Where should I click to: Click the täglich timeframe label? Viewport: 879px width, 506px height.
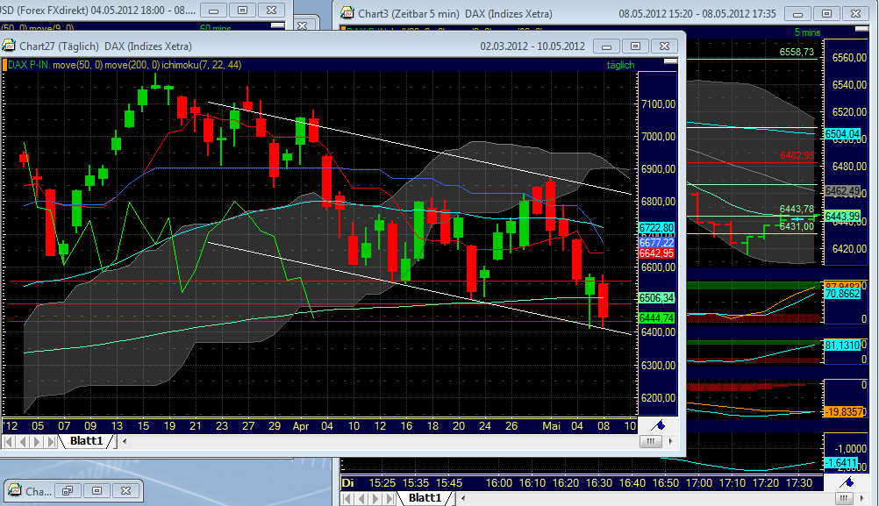pos(620,65)
